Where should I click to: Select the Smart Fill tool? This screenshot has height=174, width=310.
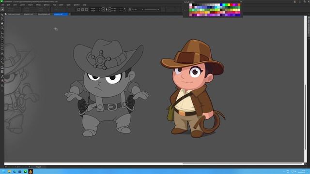(2, 86)
